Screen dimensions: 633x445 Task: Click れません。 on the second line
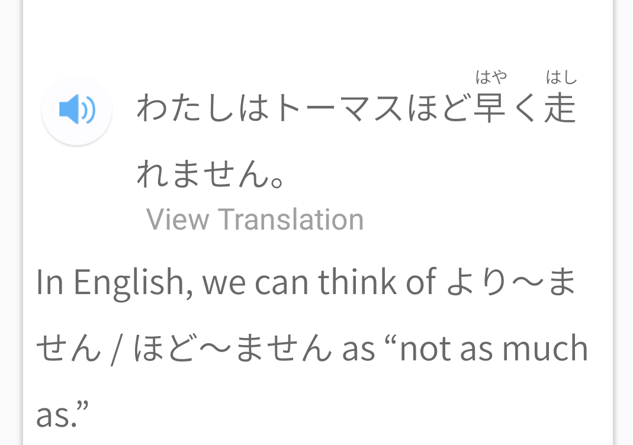coord(211,174)
